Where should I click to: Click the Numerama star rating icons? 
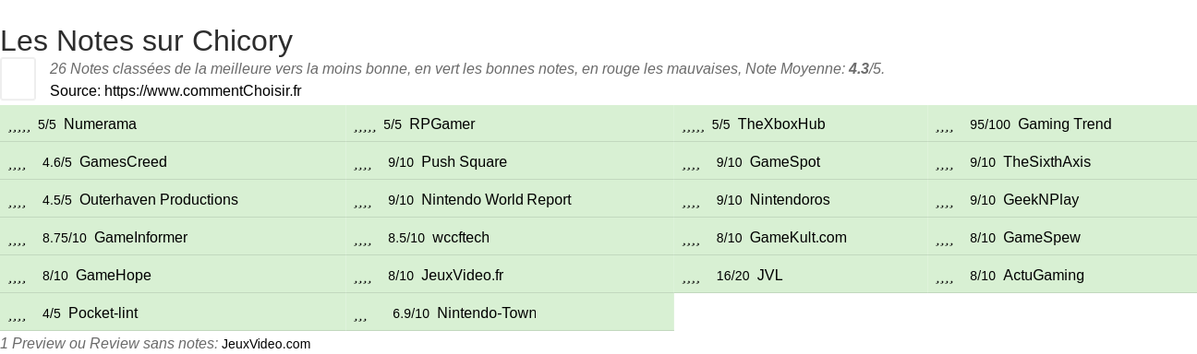[x=19, y=127]
